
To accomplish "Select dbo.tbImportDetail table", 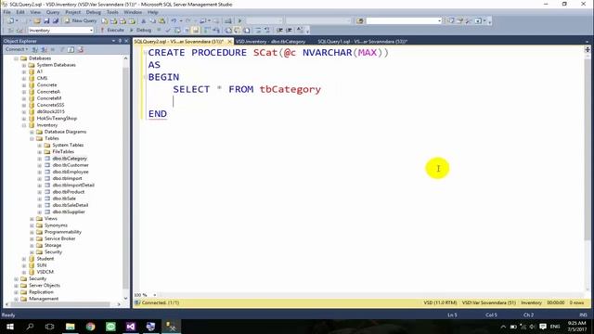I will coord(73,186).
